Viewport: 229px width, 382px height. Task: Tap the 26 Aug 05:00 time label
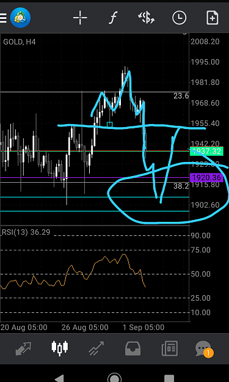point(85,327)
